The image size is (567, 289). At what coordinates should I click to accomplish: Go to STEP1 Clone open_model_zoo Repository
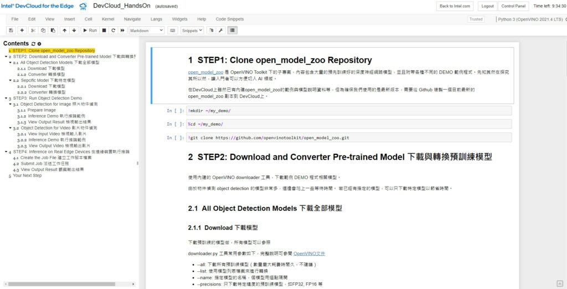coord(51,50)
